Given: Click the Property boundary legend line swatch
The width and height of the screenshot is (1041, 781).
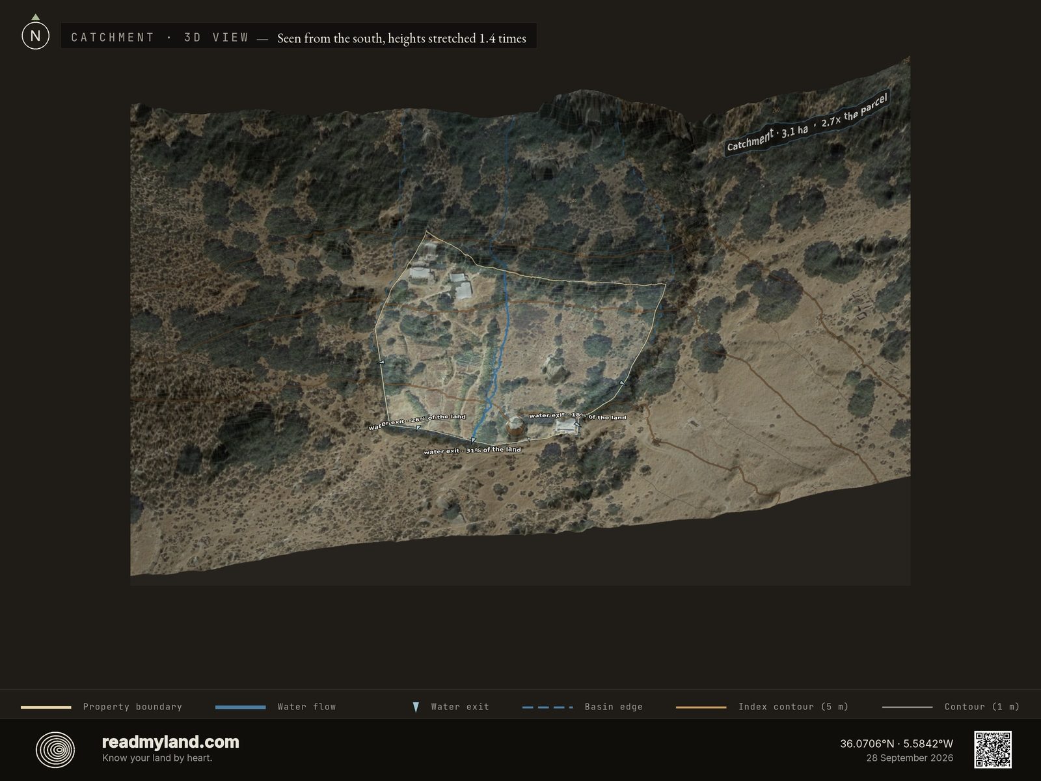Looking at the screenshot, I should point(46,707).
